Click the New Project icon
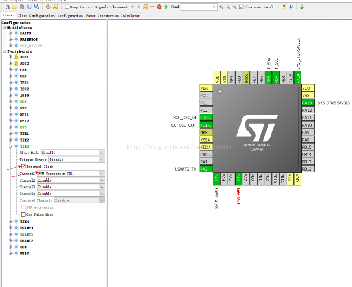This screenshot has height=287, width=352. pyautogui.click(x=7, y=7)
